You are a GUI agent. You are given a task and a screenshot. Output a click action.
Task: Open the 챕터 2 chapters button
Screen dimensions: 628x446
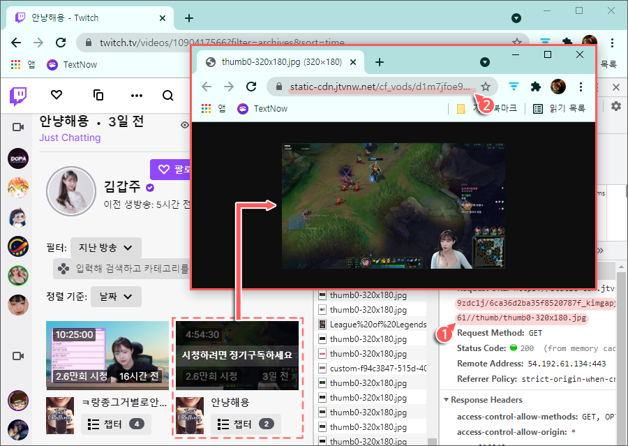tap(246, 424)
